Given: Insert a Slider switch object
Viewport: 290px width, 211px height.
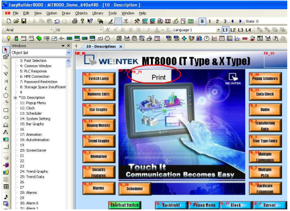Looking at the screenshot, I should click(62, 39).
